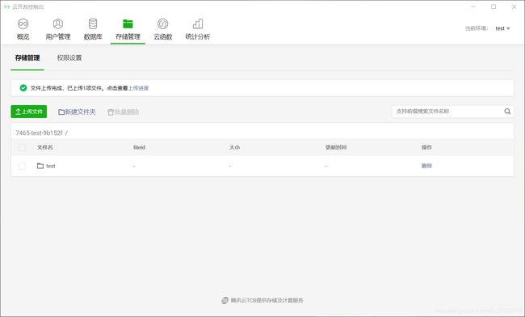Open the 用户管理 user management icon
This screenshot has height=317, width=525.
58,23
